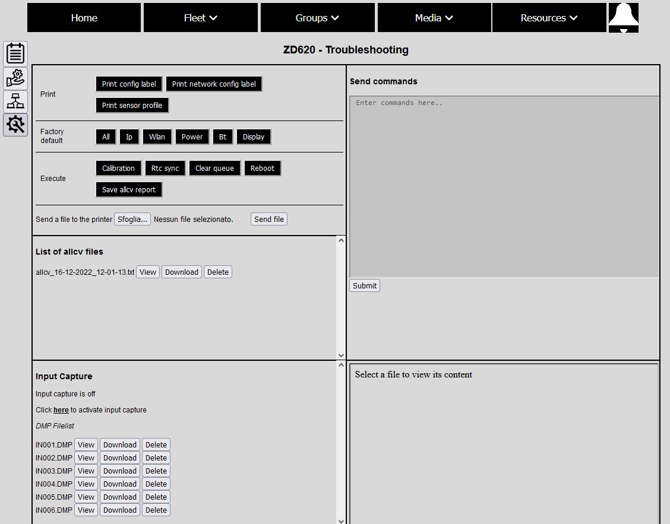Expand the Groups dropdown menu
Image resolution: width=670 pixels, height=524 pixels.
coord(318,18)
